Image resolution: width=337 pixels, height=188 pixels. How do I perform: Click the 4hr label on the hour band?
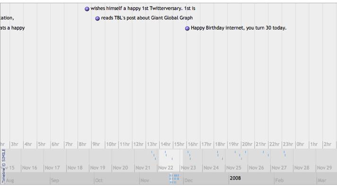28,144
